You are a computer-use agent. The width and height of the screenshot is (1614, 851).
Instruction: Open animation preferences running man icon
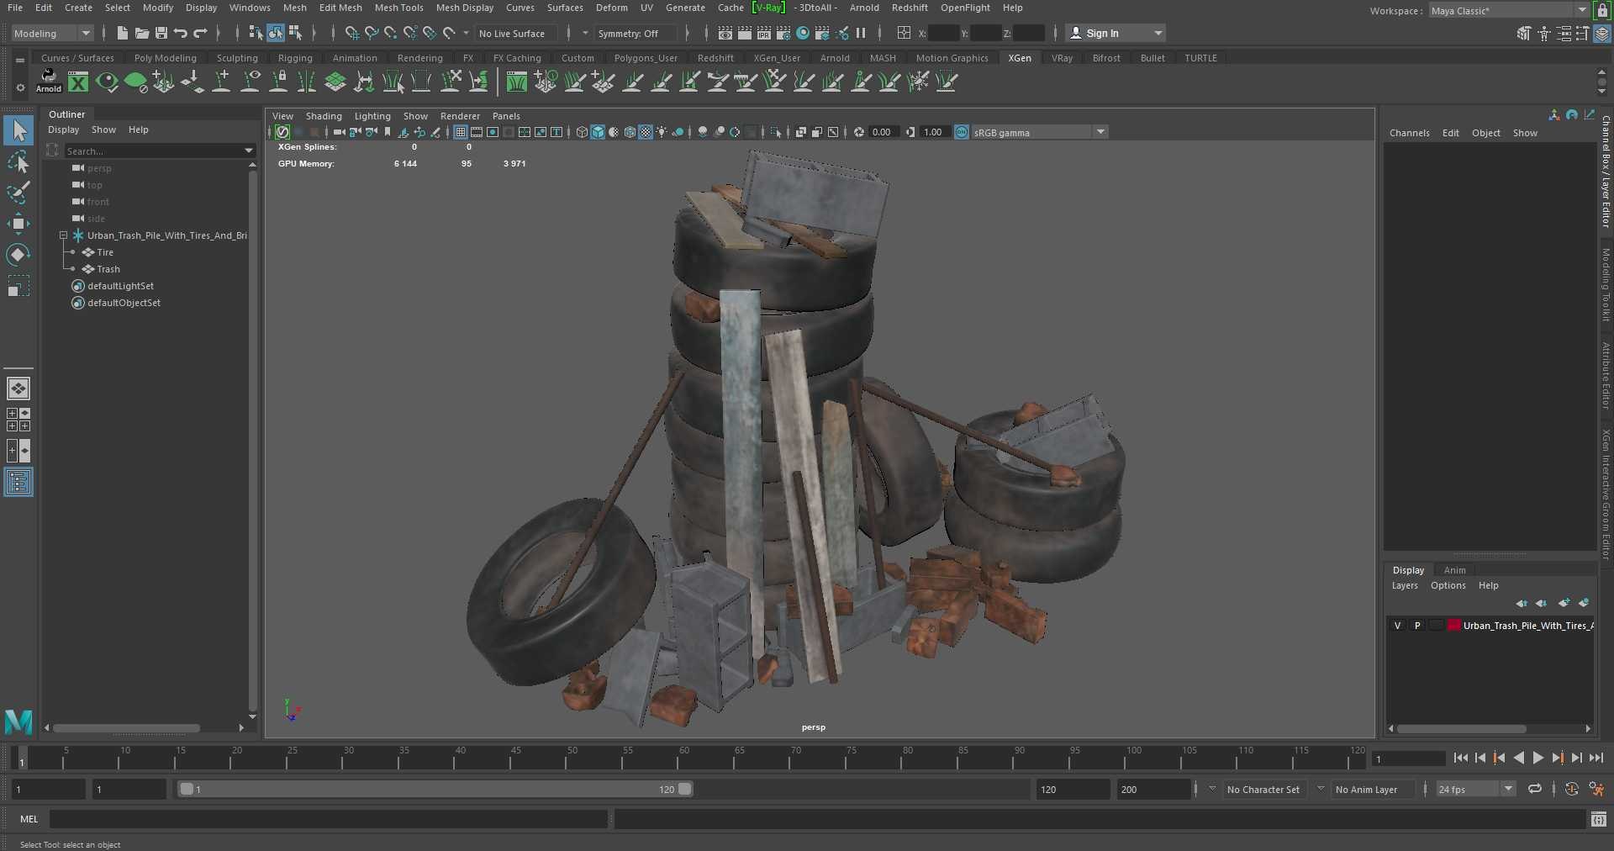point(1596,789)
